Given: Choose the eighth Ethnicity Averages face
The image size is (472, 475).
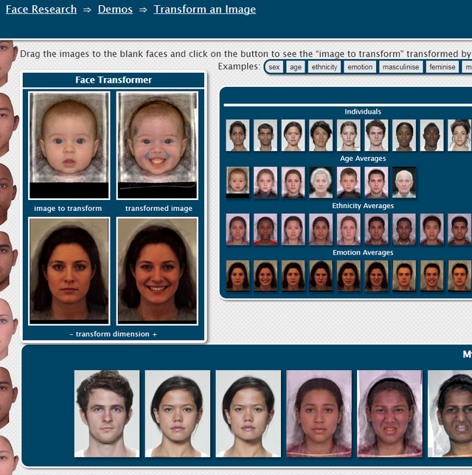Looking at the screenshot, I should click(431, 229).
